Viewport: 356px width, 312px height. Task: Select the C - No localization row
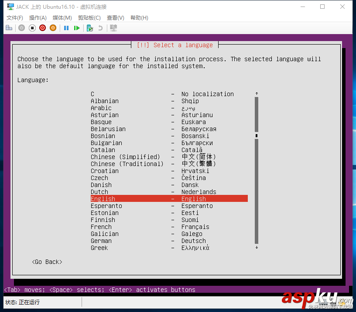pos(169,94)
